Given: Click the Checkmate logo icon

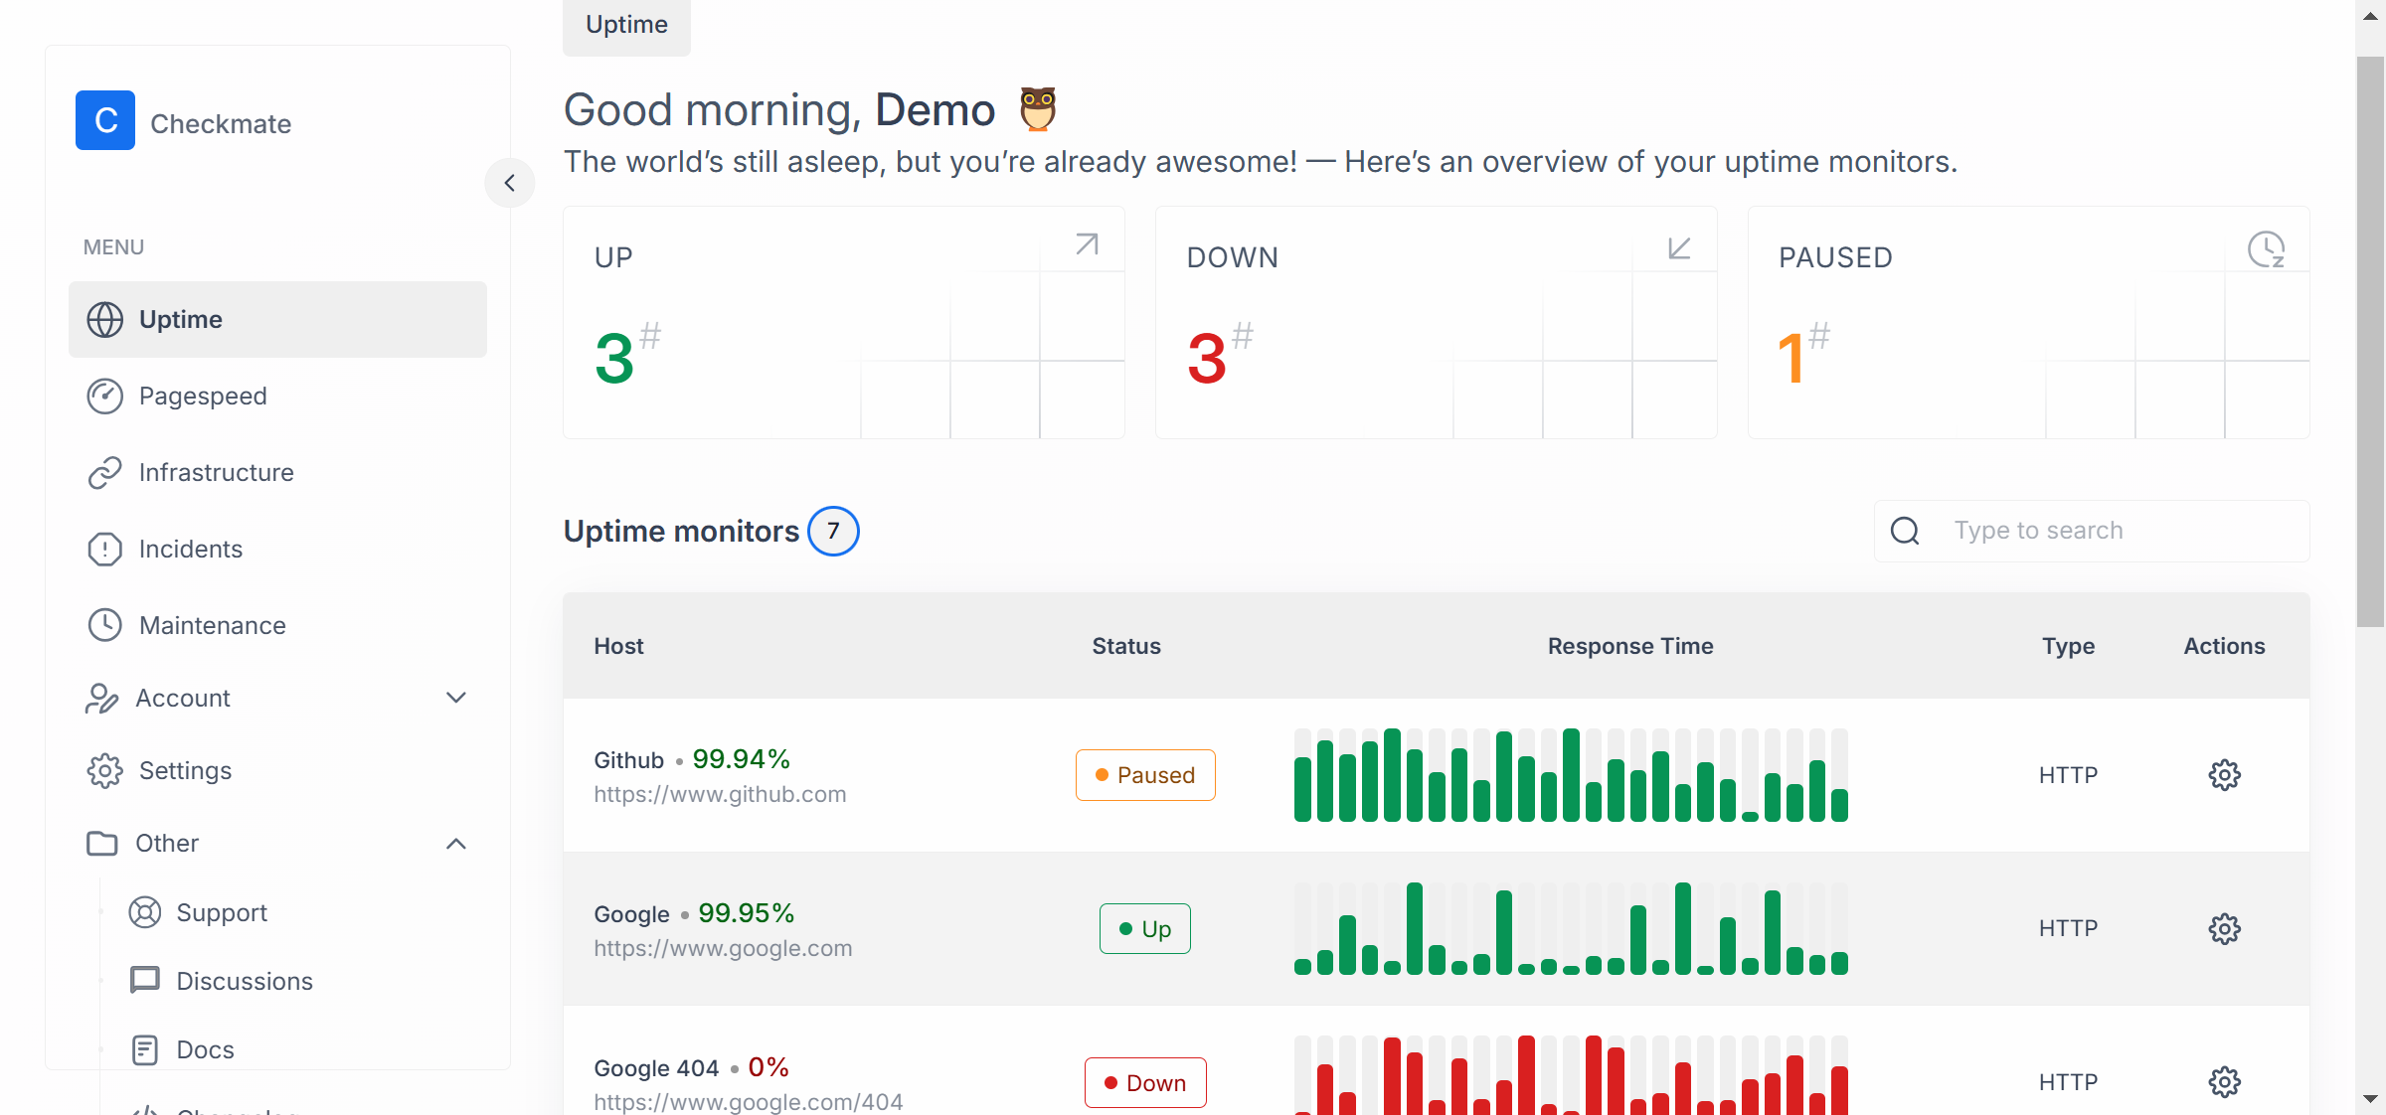Looking at the screenshot, I should [105, 120].
